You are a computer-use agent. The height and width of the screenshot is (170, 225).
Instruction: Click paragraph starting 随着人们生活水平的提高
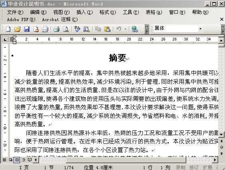pyautogui.click(x=116, y=99)
